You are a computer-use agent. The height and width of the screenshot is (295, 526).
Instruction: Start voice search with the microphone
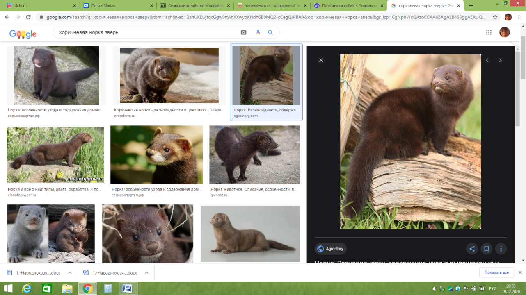[258, 32]
